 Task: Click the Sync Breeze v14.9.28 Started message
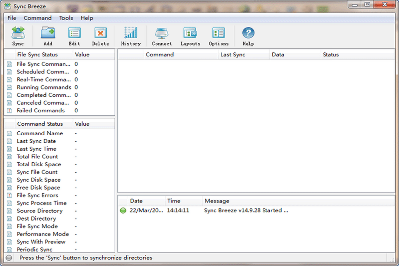point(246,210)
